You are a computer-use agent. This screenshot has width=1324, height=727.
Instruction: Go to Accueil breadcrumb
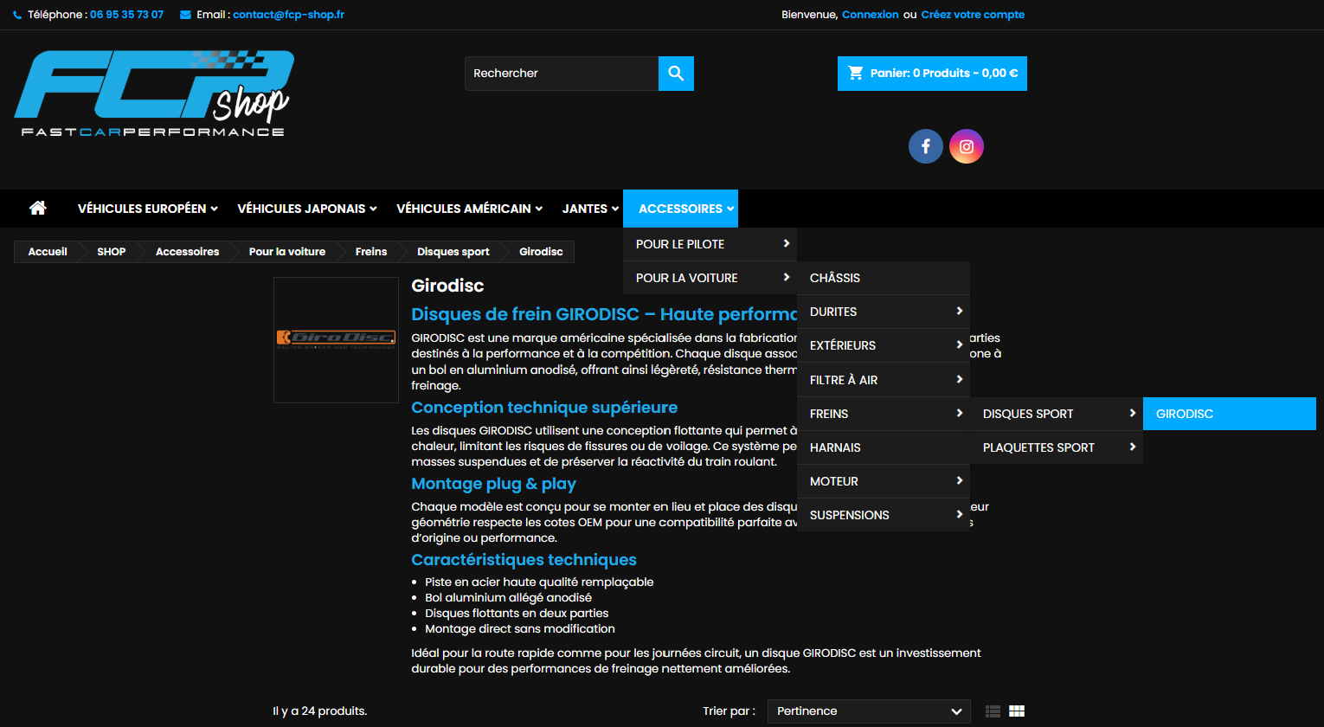[48, 252]
